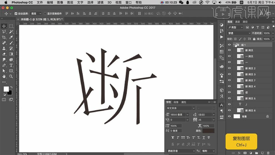This screenshot has height=155, width=275.
Task: Select the Path Selection tool
Action: tap(4, 71)
